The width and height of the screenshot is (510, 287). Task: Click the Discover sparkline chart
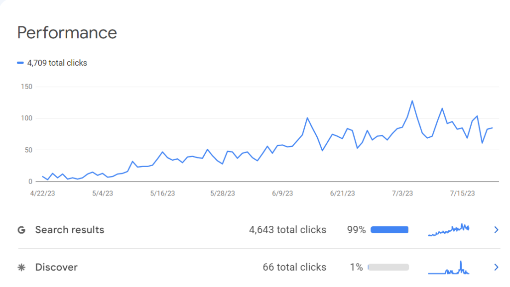[449, 268]
